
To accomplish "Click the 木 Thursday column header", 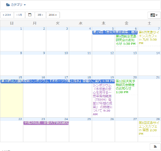I will pos(103,23).
